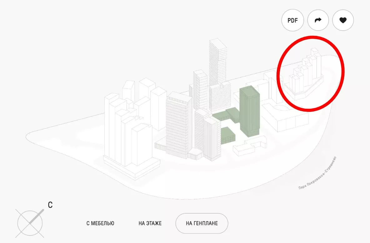Select the highlighted green tower building
This screenshot has width=370, height=243.
coord(249,112)
